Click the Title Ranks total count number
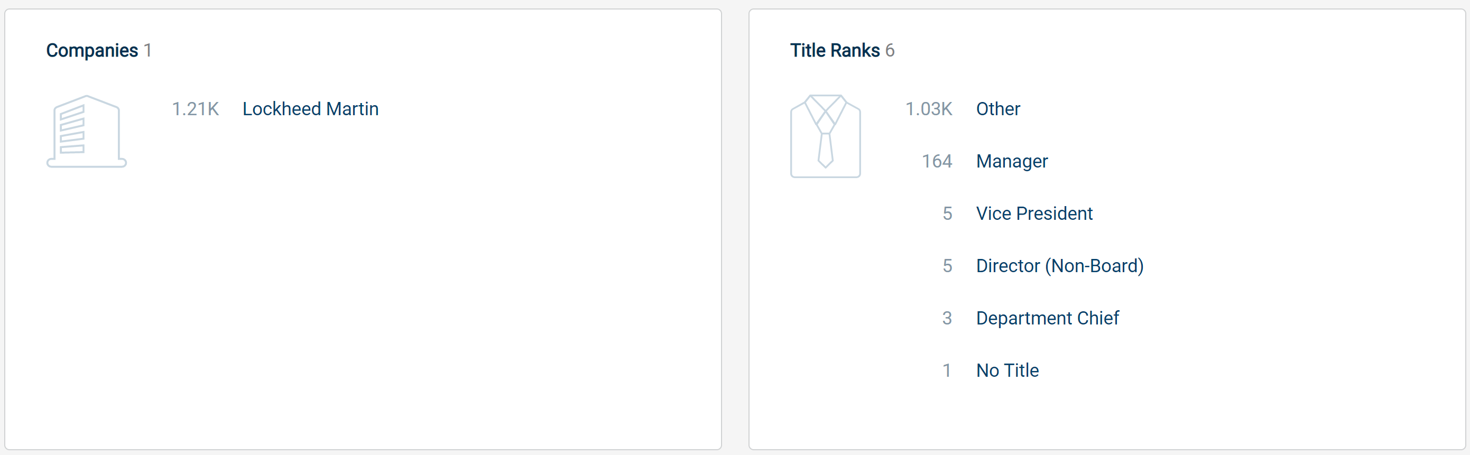Image resolution: width=1470 pixels, height=455 pixels. tap(889, 50)
